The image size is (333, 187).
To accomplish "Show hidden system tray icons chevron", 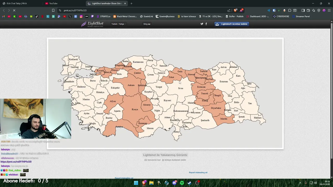I will pos(300,183).
